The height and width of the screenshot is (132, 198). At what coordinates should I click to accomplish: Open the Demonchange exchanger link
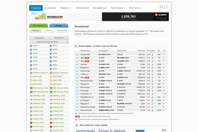click(x=86, y=110)
